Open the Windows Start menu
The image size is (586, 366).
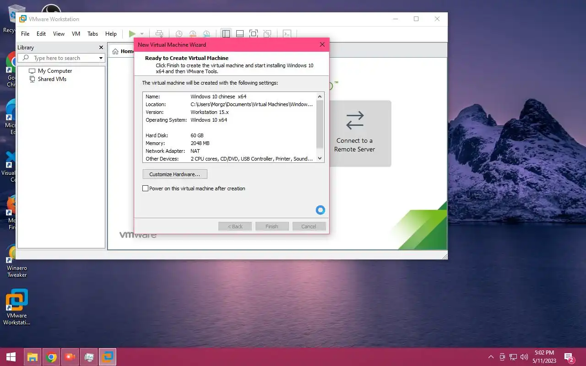point(11,357)
